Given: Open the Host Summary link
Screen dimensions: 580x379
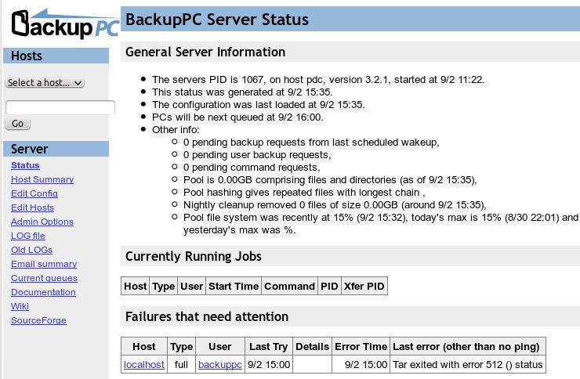Looking at the screenshot, I should point(42,179).
